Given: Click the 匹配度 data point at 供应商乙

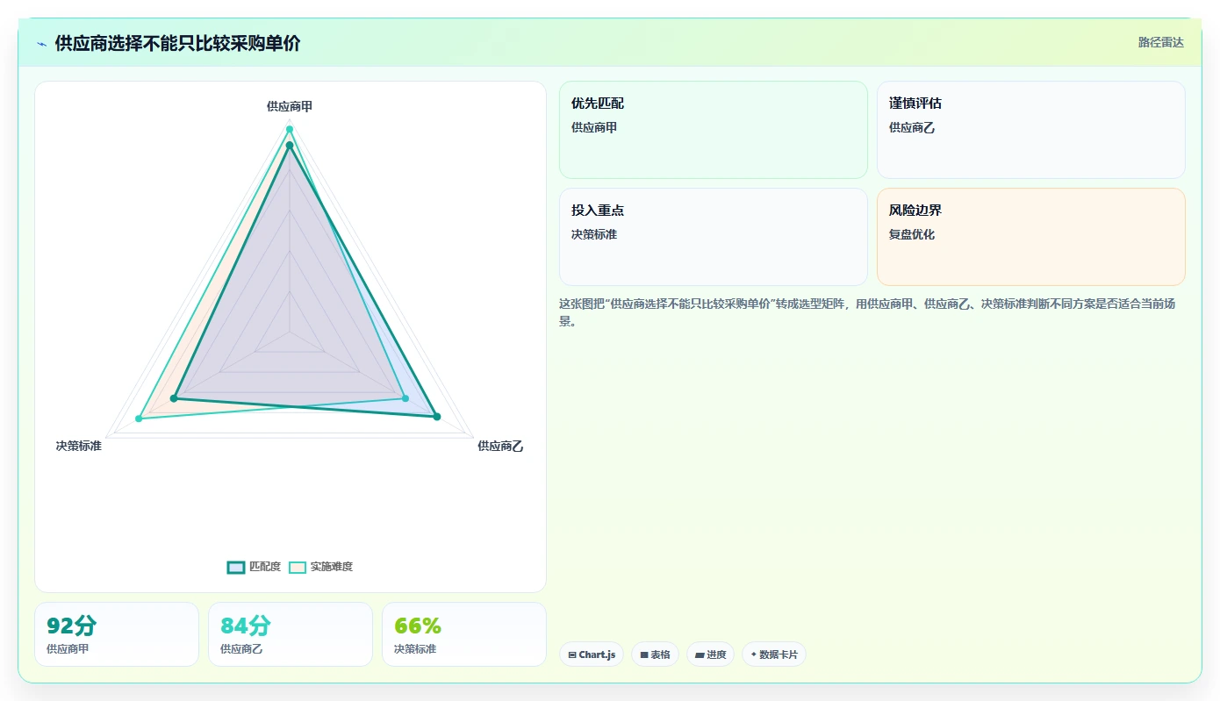Looking at the screenshot, I should (436, 417).
